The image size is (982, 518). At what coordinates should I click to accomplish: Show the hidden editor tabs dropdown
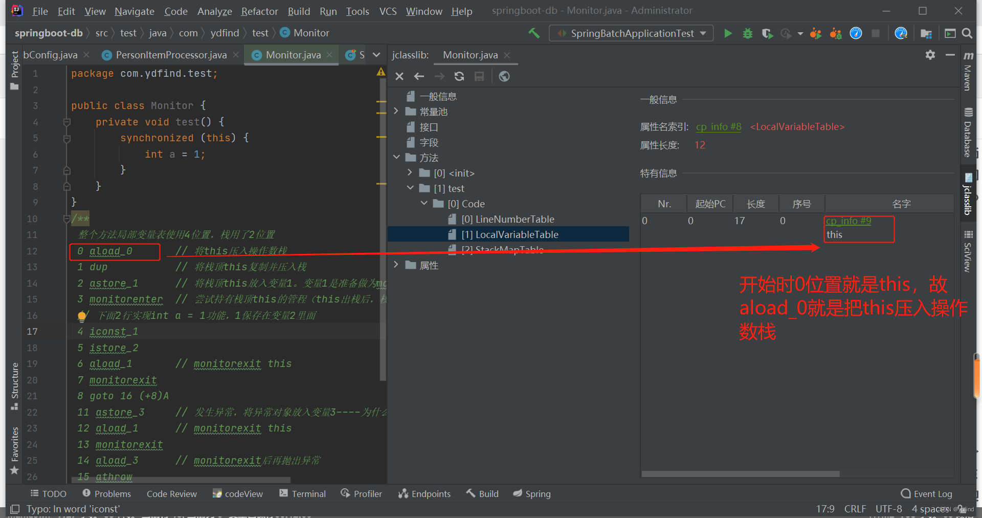[x=376, y=55]
